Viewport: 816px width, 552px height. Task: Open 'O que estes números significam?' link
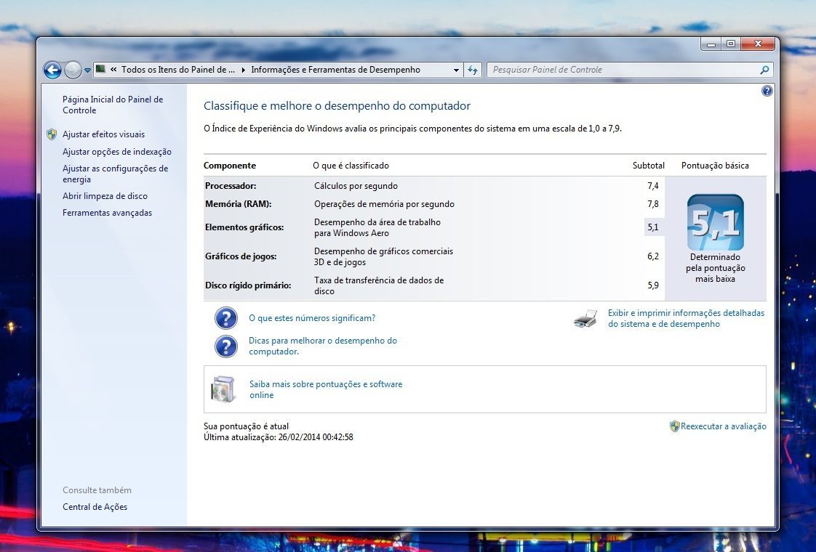(312, 318)
